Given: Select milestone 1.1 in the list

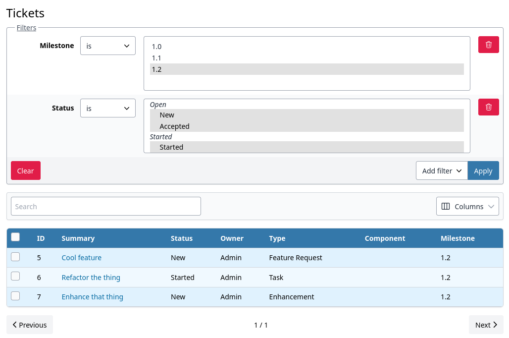Looking at the screenshot, I should point(307,58).
